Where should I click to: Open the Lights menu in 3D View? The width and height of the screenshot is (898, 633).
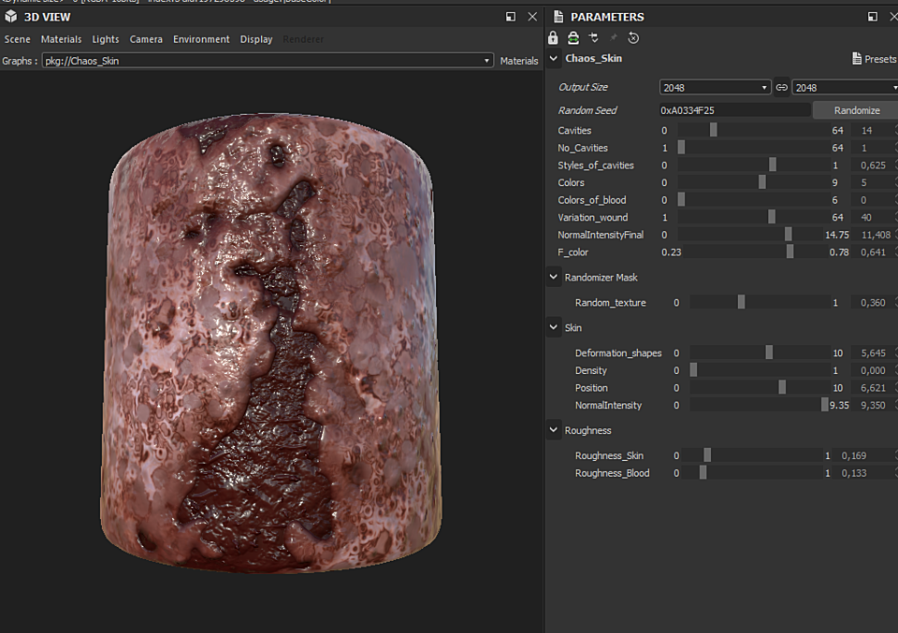[106, 39]
